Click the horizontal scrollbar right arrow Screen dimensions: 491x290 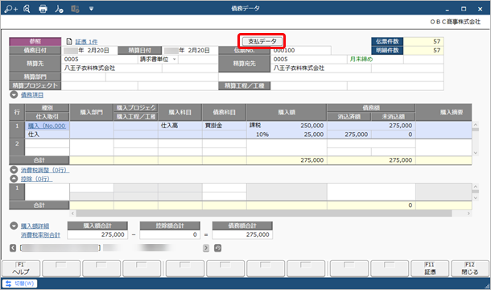tap(468, 213)
